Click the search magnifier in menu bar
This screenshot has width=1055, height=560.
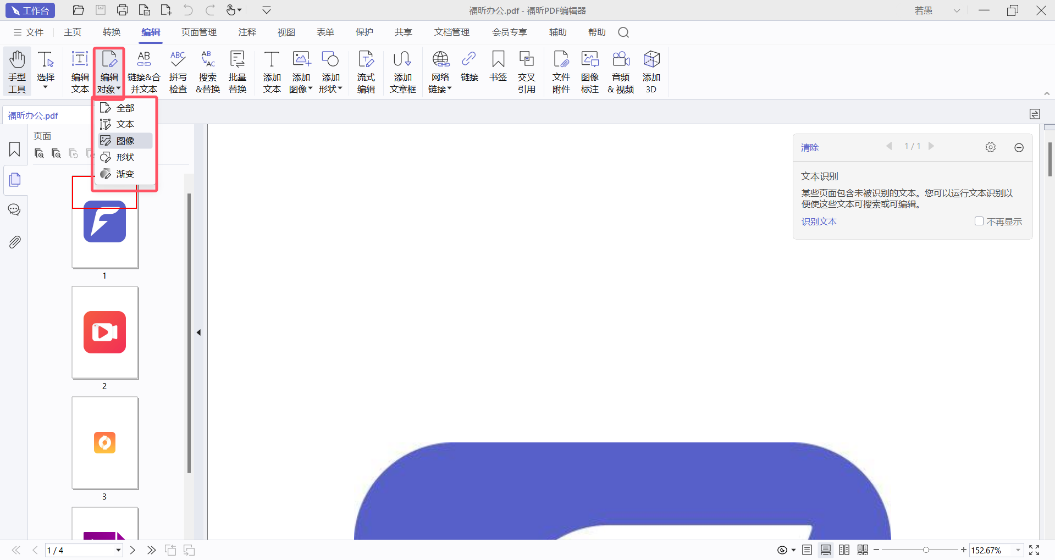[x=623, y=32]
